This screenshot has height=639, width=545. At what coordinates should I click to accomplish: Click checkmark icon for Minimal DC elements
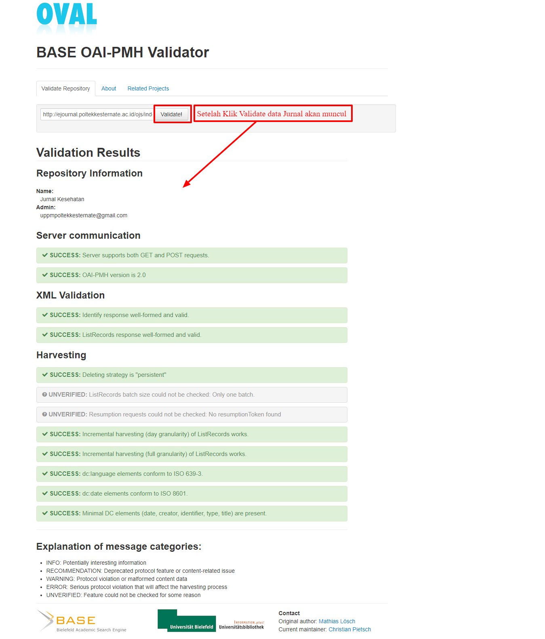click(x=45, y=513)
